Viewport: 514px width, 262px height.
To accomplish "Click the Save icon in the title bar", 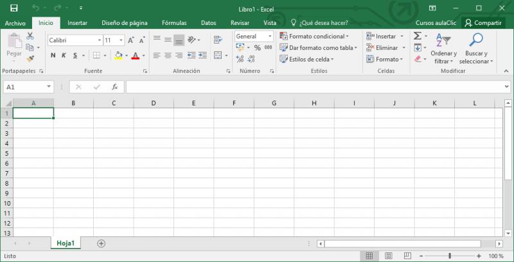I will pyautogui.click(x=13, y=8).
